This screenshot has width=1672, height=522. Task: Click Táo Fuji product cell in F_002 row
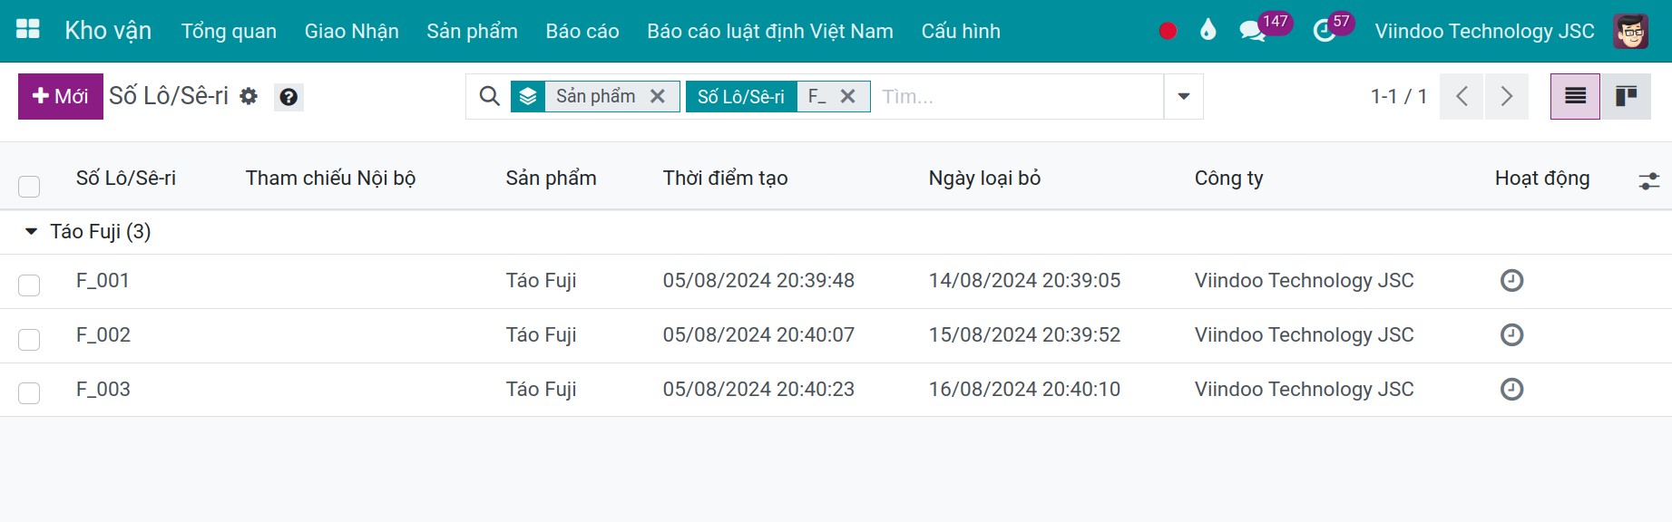point(541,335)
